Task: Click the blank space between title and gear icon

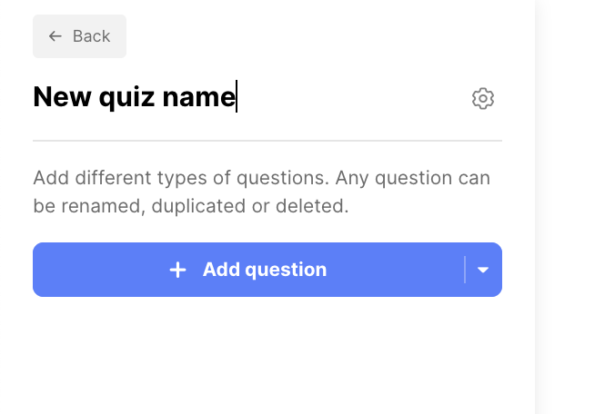Action: [355, 98]
